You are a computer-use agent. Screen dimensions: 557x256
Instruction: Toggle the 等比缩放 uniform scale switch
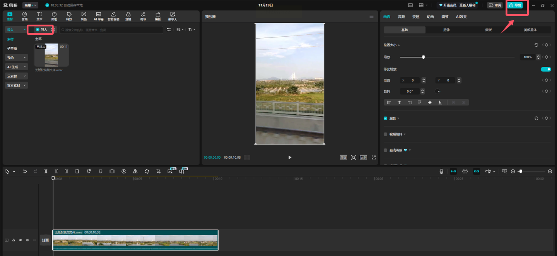click(x=545, y=70)
